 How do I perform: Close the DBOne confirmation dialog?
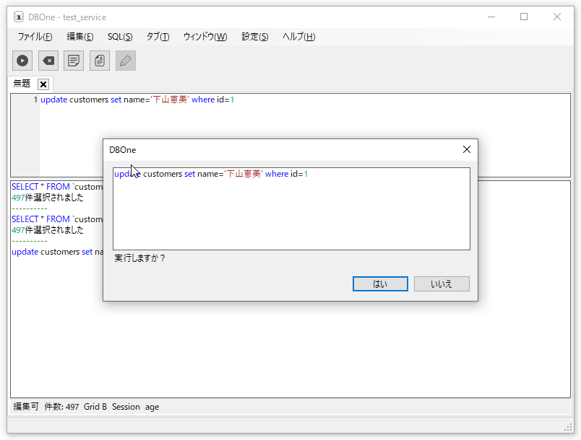pyautogui.click(x=466, y=149)
